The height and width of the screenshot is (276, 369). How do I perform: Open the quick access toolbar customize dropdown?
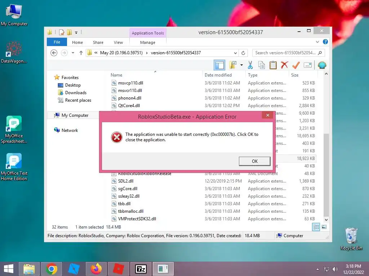[76, 33]
